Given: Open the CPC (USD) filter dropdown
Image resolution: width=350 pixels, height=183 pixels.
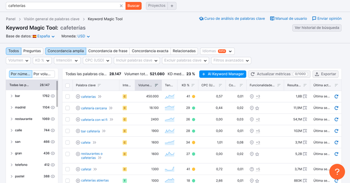Looking at the screenshot, I should pyautogui.click(x=97, y=61).
